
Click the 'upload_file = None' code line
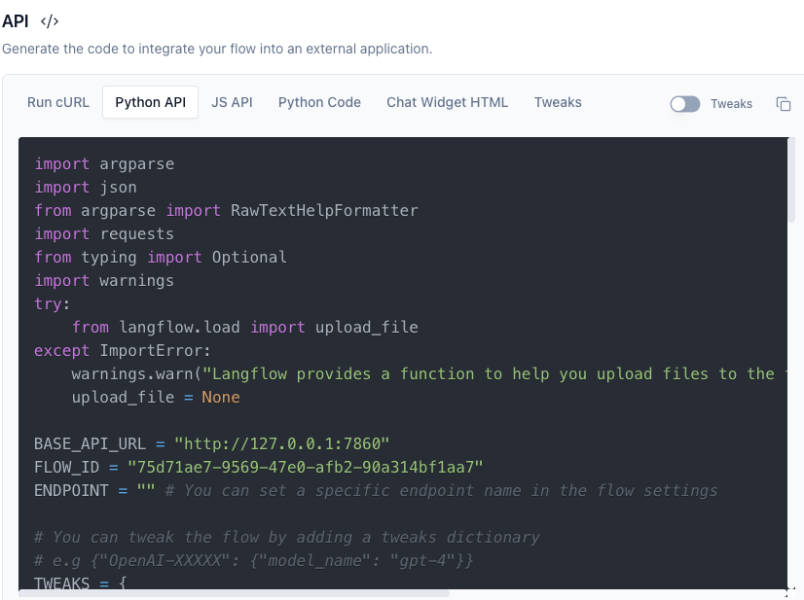coord(156,397)
